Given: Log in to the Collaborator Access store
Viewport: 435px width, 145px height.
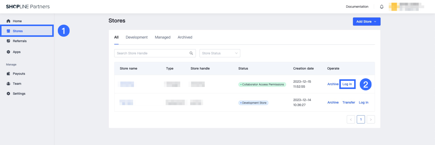Looking at the screenshot, I should 347,84.
